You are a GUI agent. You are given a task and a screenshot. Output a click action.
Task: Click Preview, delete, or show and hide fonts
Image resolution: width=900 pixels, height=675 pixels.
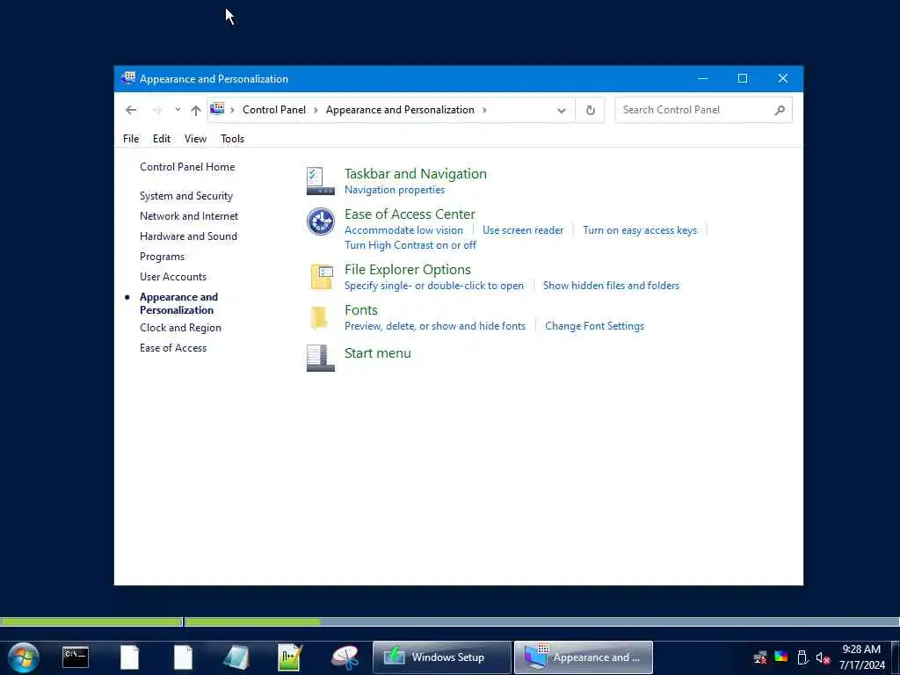435,326
